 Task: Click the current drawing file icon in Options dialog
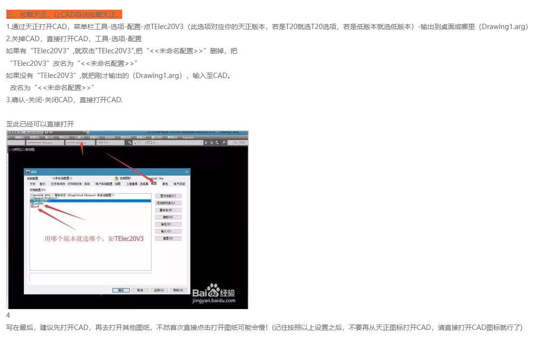[x=116, y=178]
